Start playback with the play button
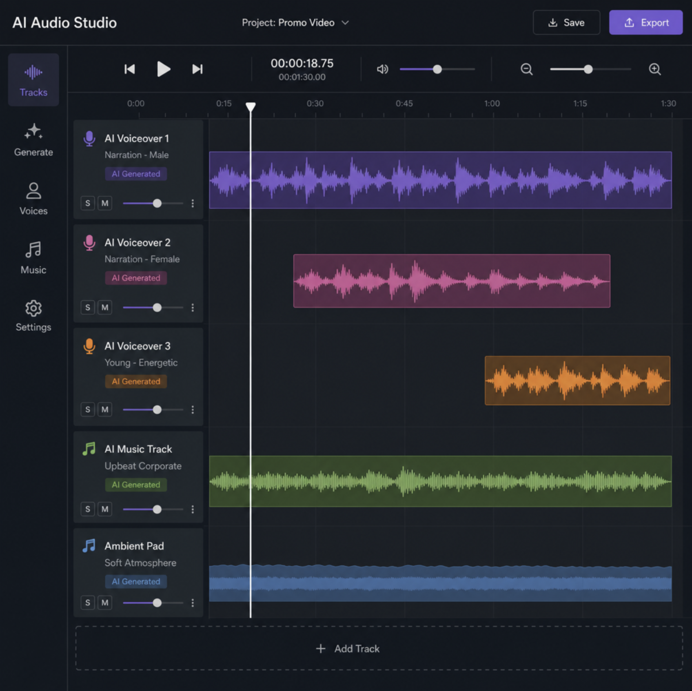This screenshot has width=692, height=691. 163,69
